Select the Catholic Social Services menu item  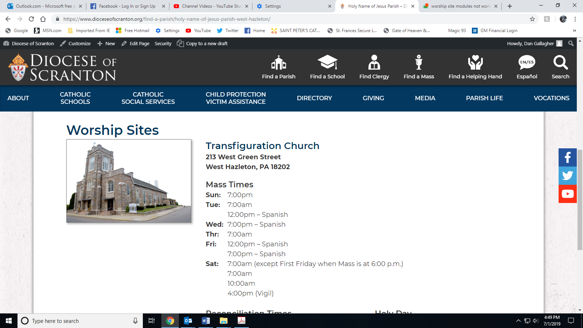coord(148,98)
